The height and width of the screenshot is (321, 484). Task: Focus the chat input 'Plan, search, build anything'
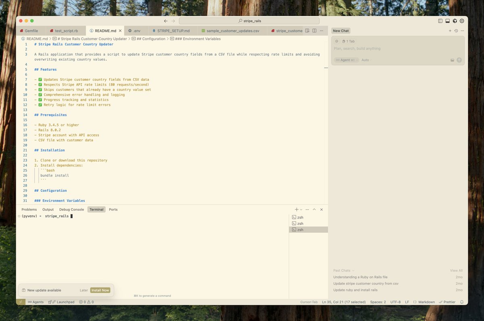coord(398,48)
